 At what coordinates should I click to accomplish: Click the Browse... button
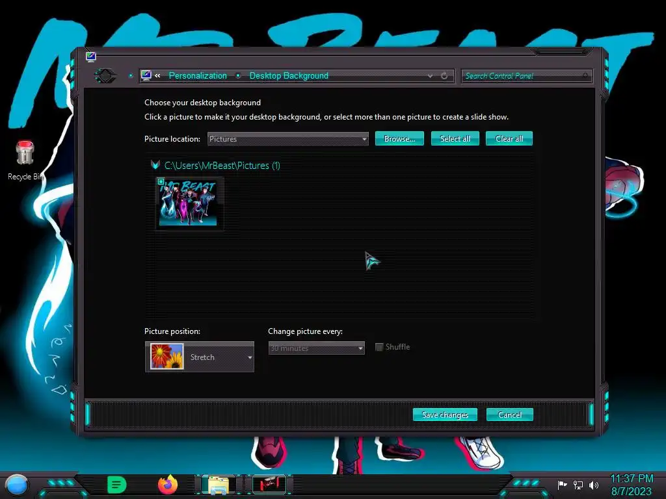click(399, 139)
